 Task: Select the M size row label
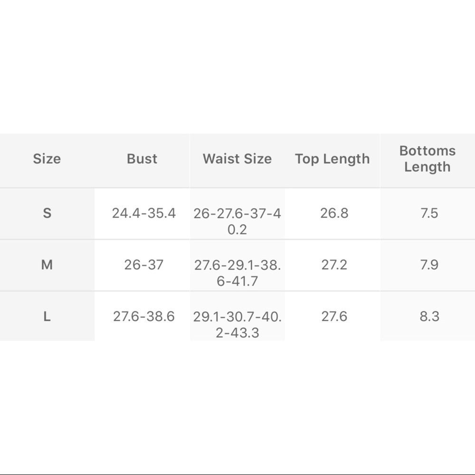point(47,265)
